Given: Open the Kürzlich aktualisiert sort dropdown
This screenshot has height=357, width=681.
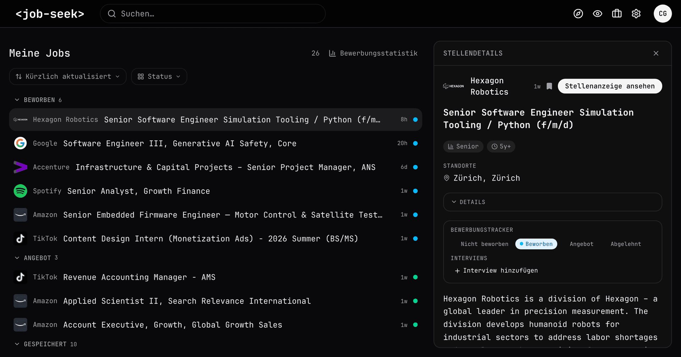Looking at the screenshot, I should (x=68, y=76).
